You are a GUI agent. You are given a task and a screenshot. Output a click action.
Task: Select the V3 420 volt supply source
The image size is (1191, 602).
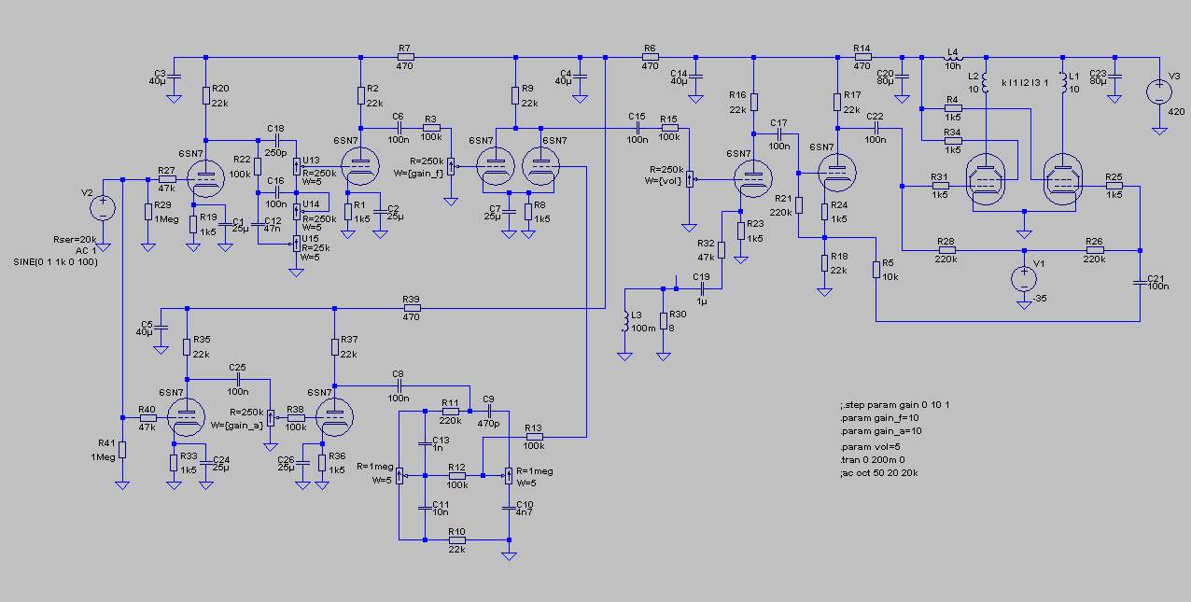[1159, 92]
